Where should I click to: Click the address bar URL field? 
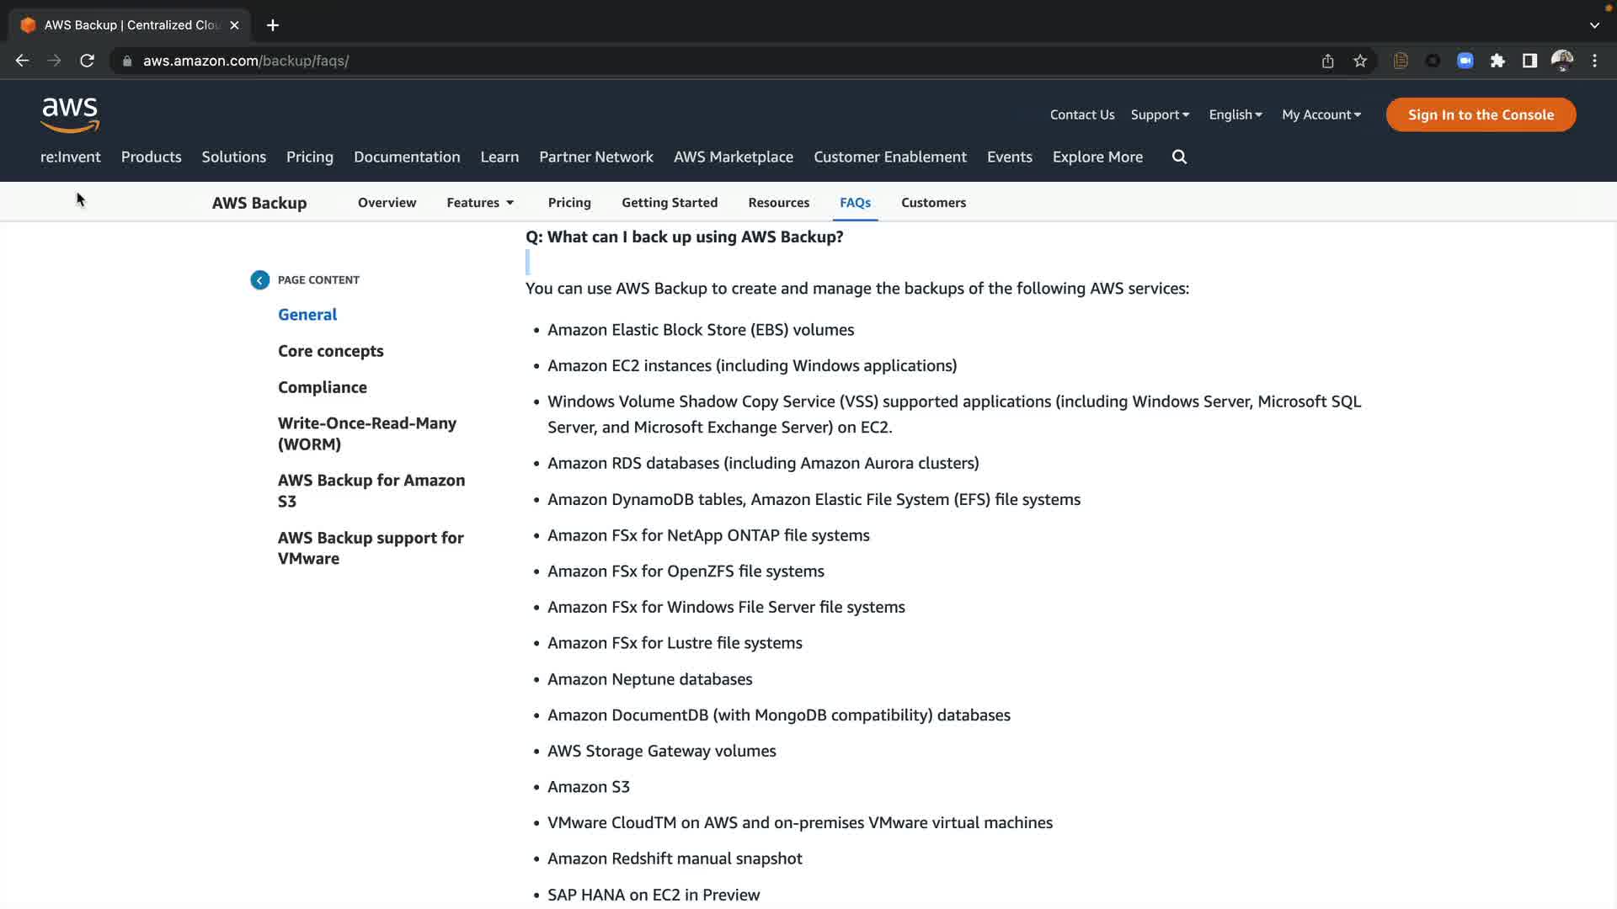pos(590,61)
